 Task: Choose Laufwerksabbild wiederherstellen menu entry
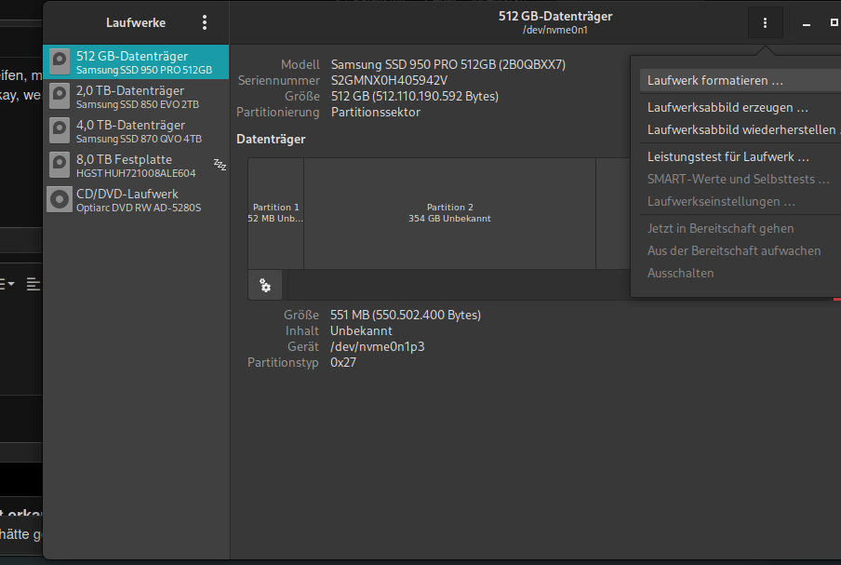click(x=741, y=130)
